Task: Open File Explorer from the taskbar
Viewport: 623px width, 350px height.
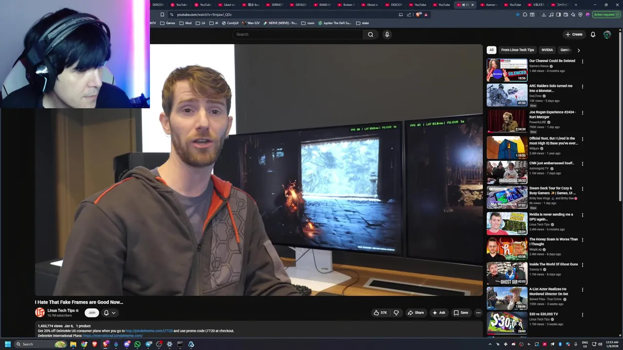Action: (x=73, y=344)
